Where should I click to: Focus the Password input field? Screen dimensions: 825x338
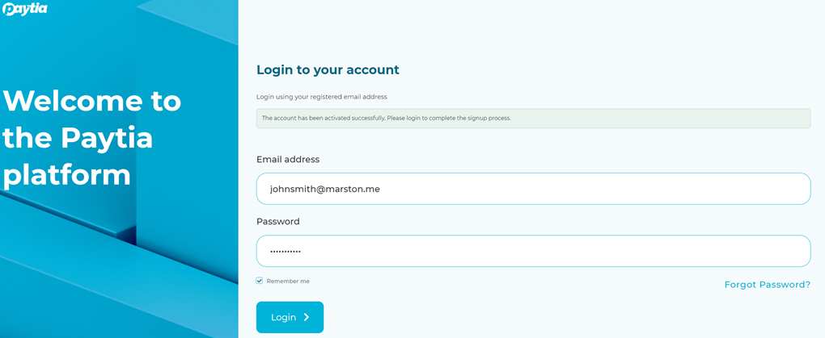[x=533, y=251]
